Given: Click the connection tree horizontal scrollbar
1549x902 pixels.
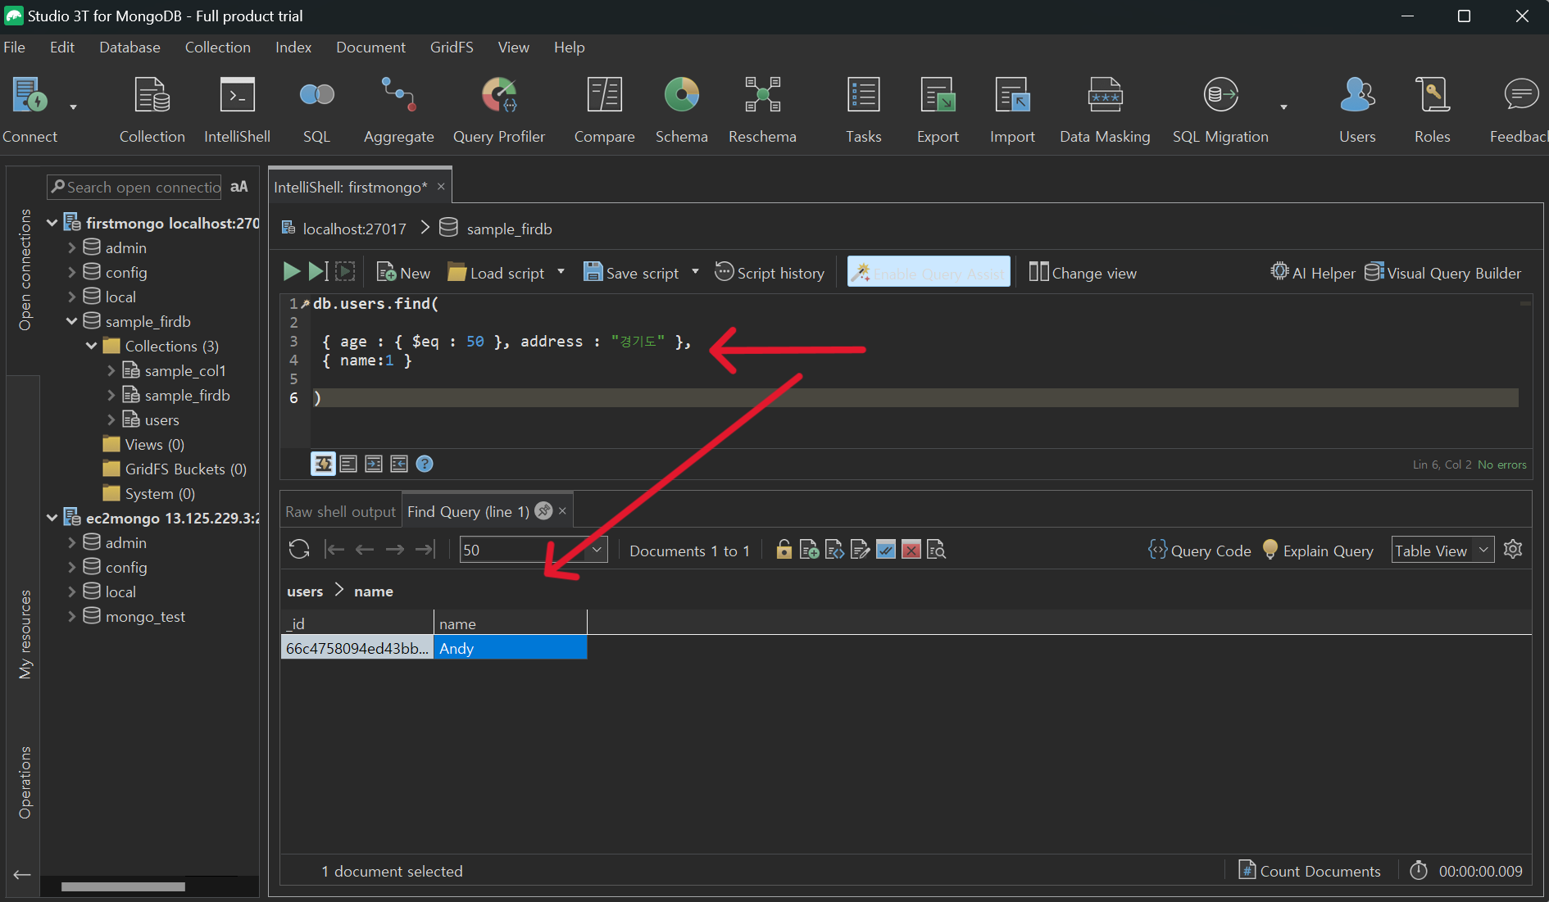Looking at the screenshot, I should 123,886.
